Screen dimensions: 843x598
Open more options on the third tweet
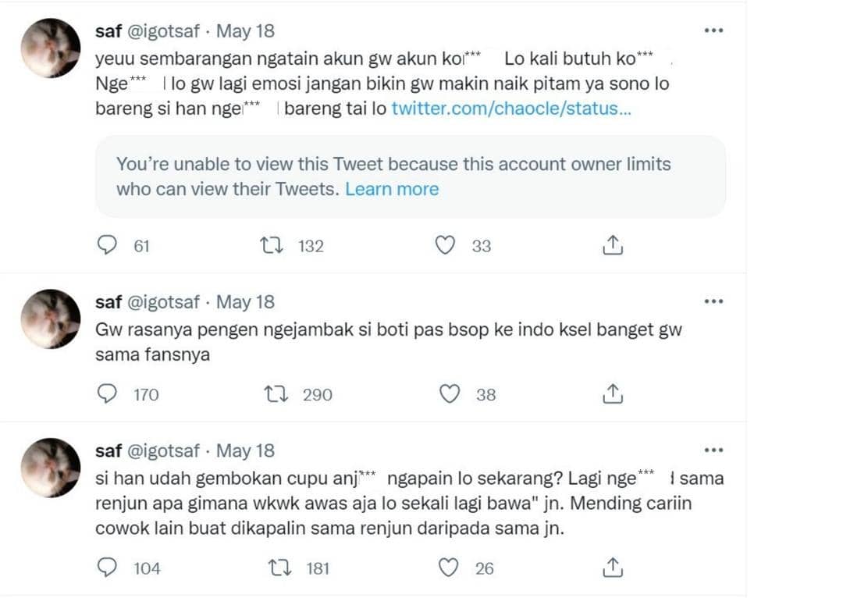click(713, 449)
